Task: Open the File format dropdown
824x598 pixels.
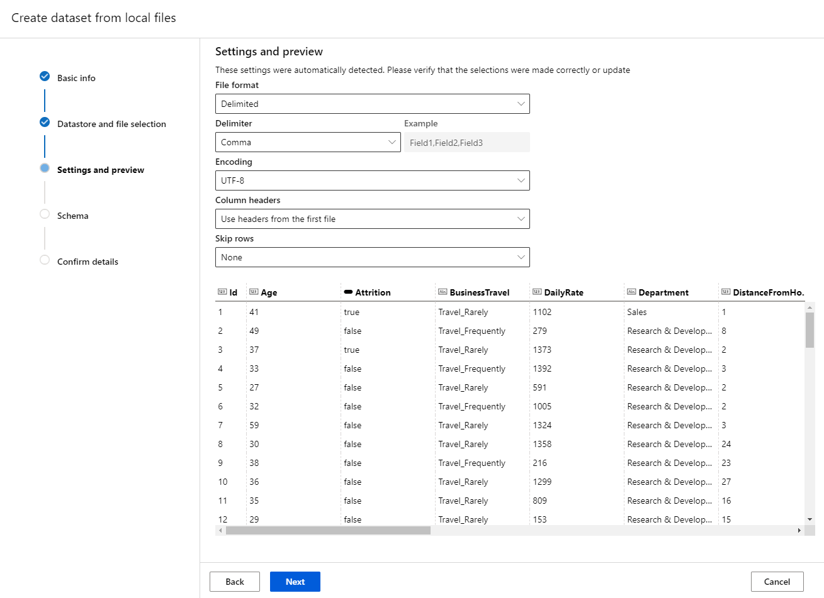Action: point(373,104)
